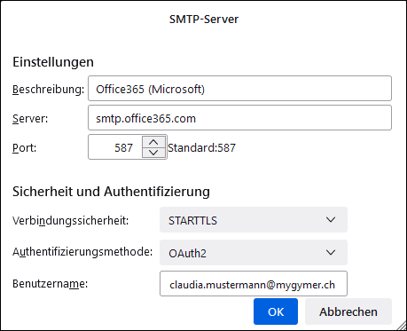Open the Authentifizierungsmethode dropdown showing OAuth2
This screenshot has width=407, height=331.
(254, 253)
